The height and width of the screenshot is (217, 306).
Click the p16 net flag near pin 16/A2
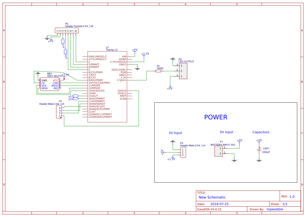(x=75, y=99)
